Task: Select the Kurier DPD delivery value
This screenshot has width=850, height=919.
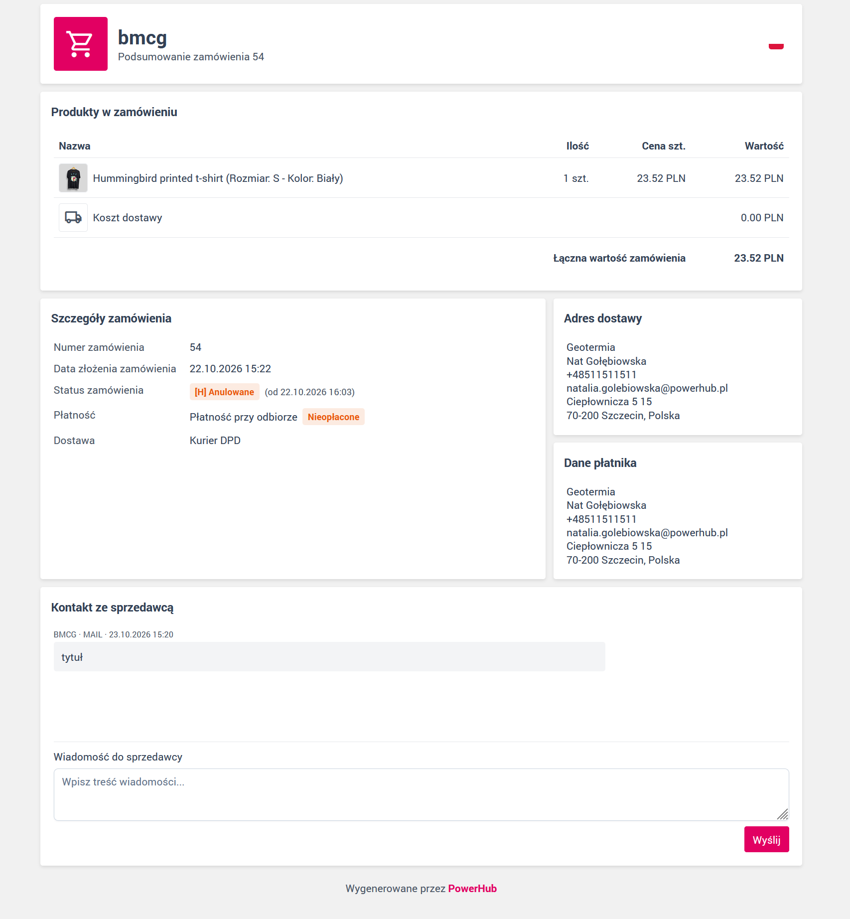Action: click(215, 441)
